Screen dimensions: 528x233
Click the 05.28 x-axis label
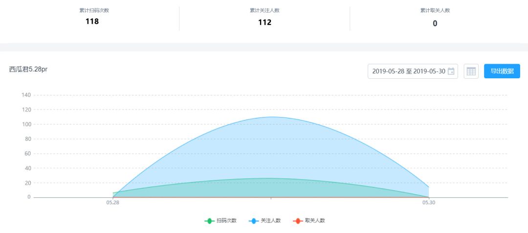(112, 203)
